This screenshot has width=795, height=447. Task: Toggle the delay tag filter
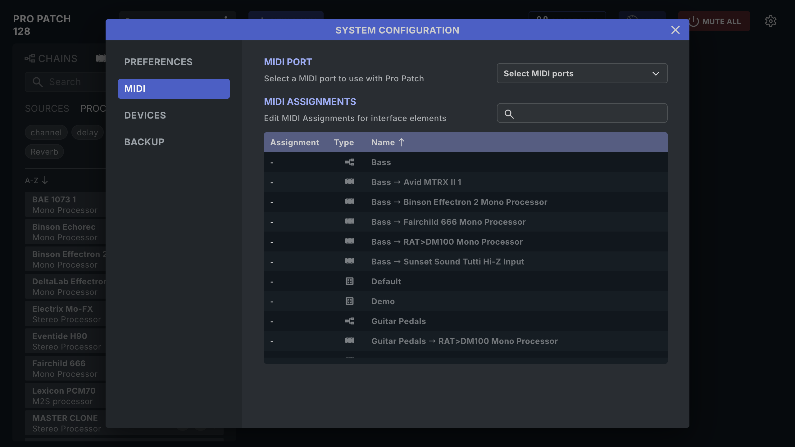[87, 133]
